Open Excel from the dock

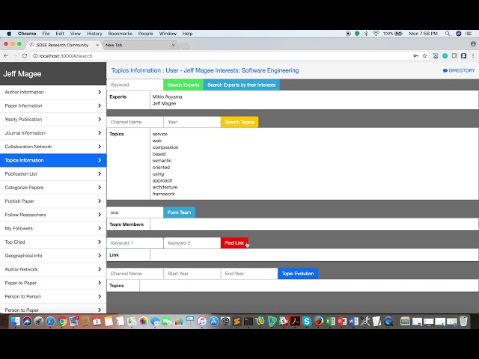point(330,321)
